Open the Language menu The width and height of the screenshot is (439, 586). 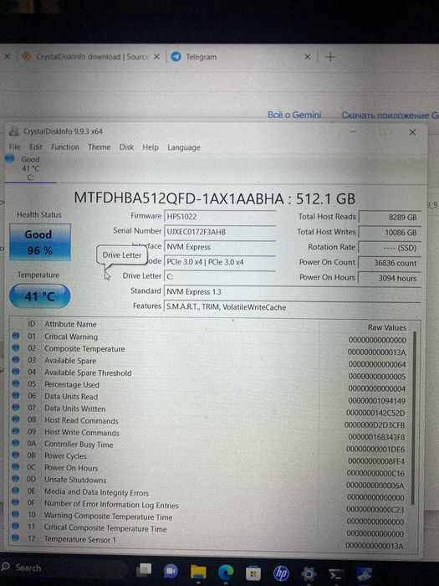click(184, 147)
